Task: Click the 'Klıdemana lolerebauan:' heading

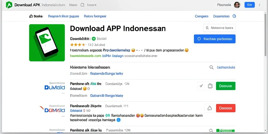Action: (90, 67)
